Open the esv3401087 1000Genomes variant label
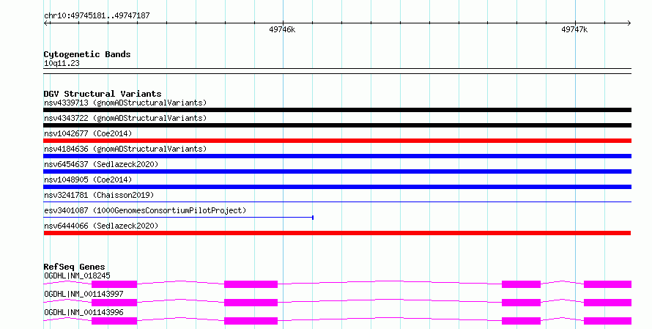652x329 pixels. [145, 210]
